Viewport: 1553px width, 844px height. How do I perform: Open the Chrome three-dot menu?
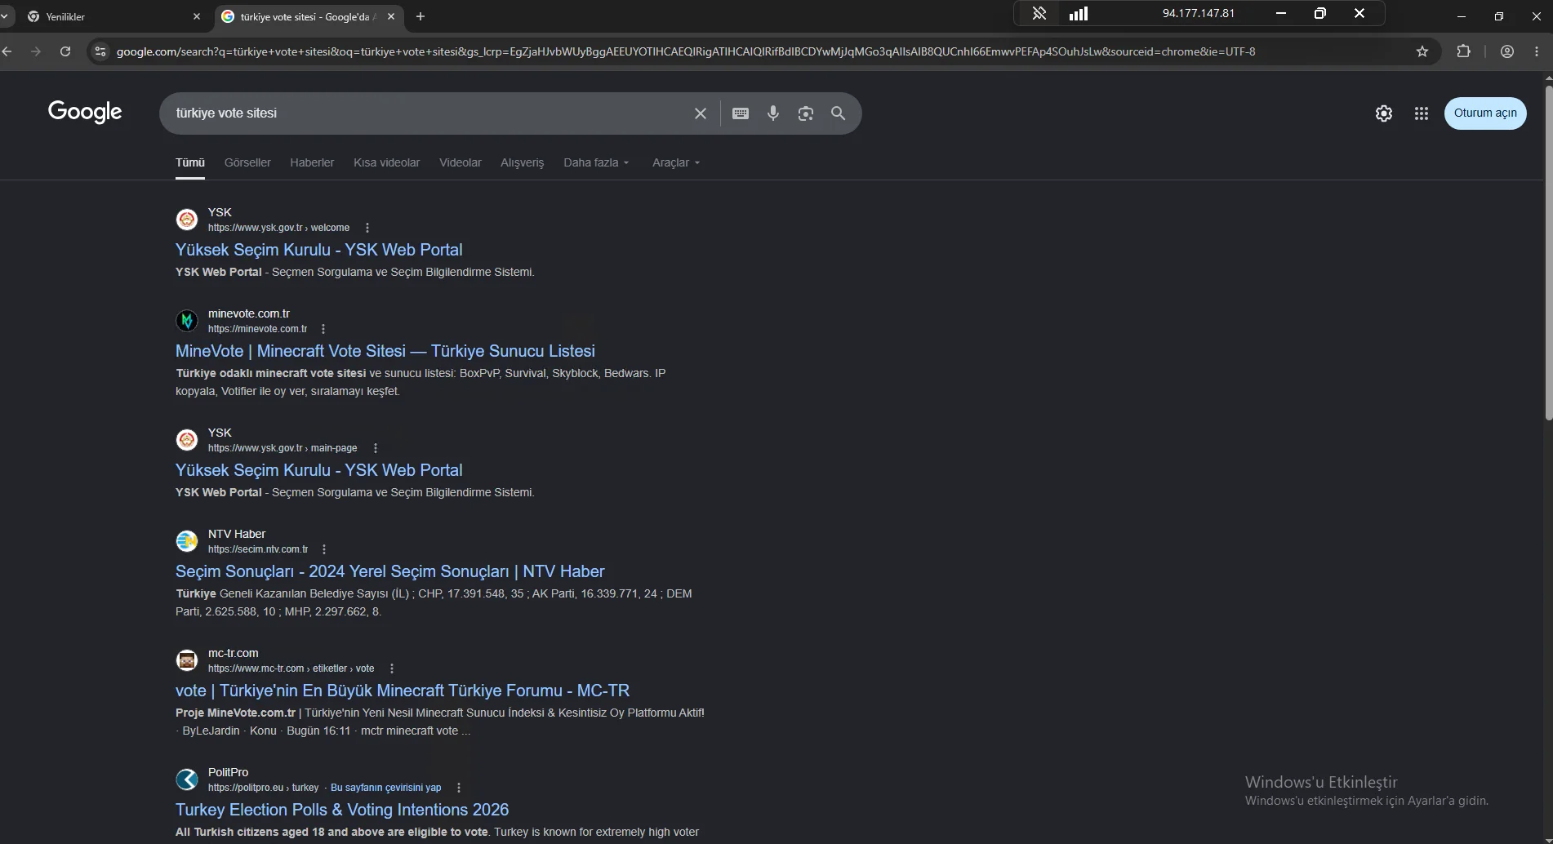click(1537, 51)
